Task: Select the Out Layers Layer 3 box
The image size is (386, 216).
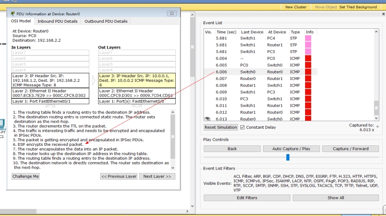Action: point(136,80)
